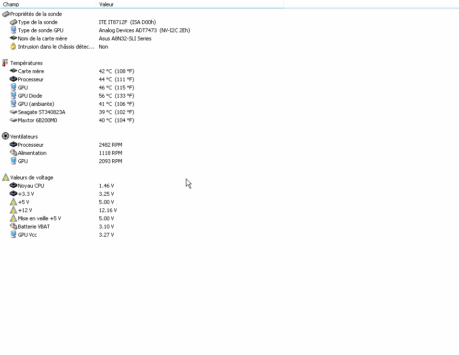Click the Alimentation fan row icon
Screen dimensions: 459x355
click(x=13, y=152)
